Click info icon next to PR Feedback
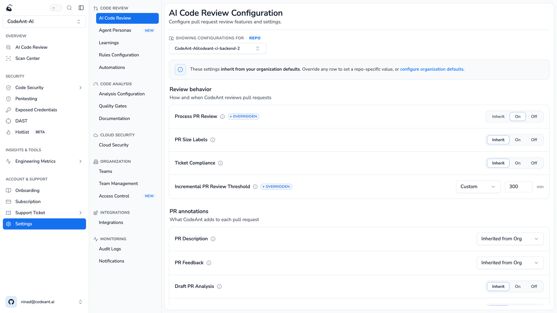Viewport: 557px width, 313px height. pyautogui.click(x=209, y=263)
